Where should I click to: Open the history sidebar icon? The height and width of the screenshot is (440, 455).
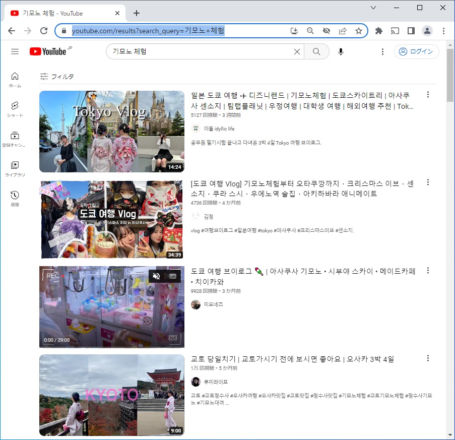pyautogui.click(x=15, y=198)
